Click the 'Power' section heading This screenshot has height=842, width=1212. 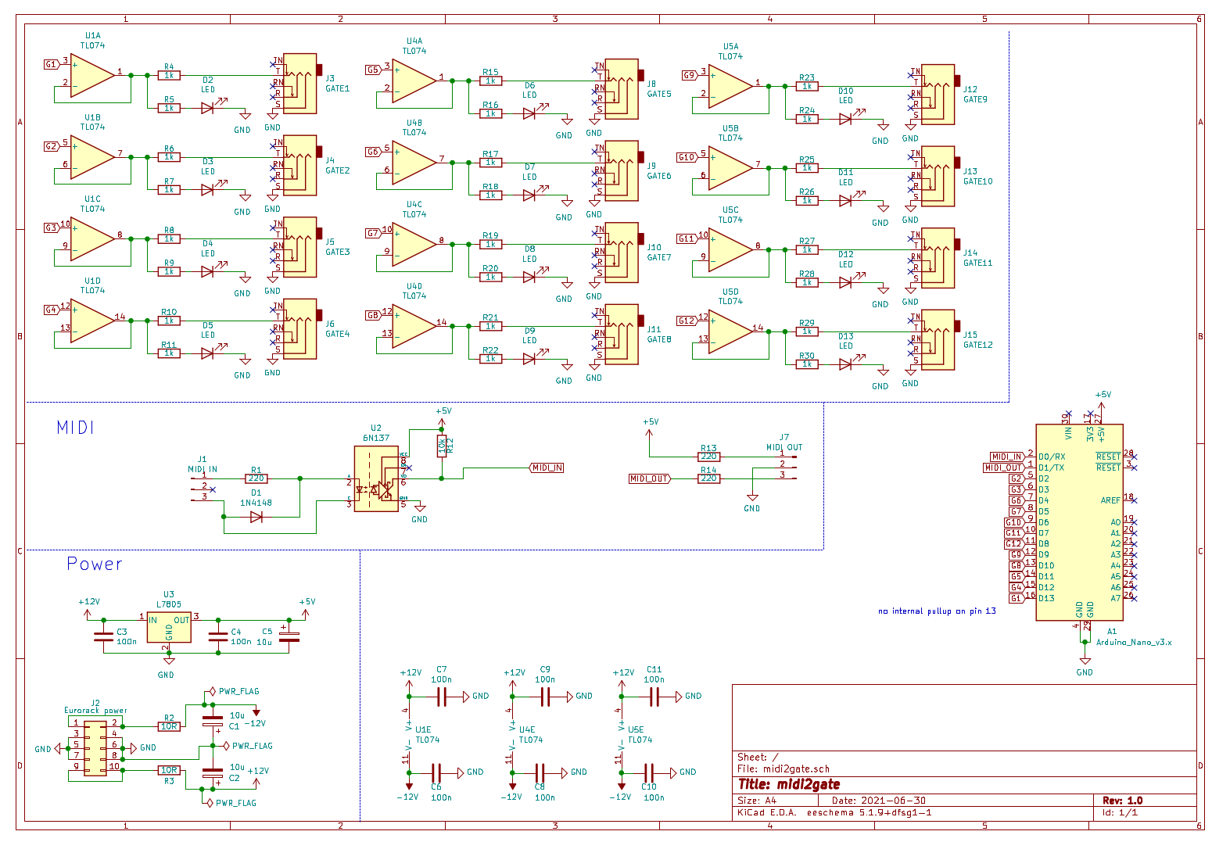95,564
